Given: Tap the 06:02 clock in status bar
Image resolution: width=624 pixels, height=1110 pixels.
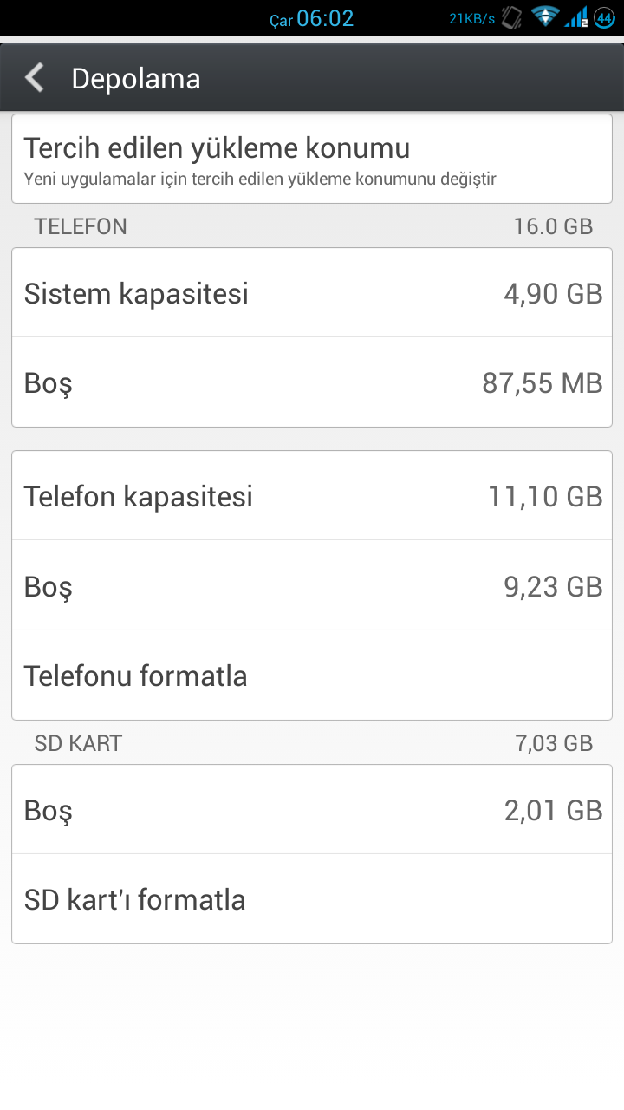Looking at the screenshot, I should (x=325, y=18).
